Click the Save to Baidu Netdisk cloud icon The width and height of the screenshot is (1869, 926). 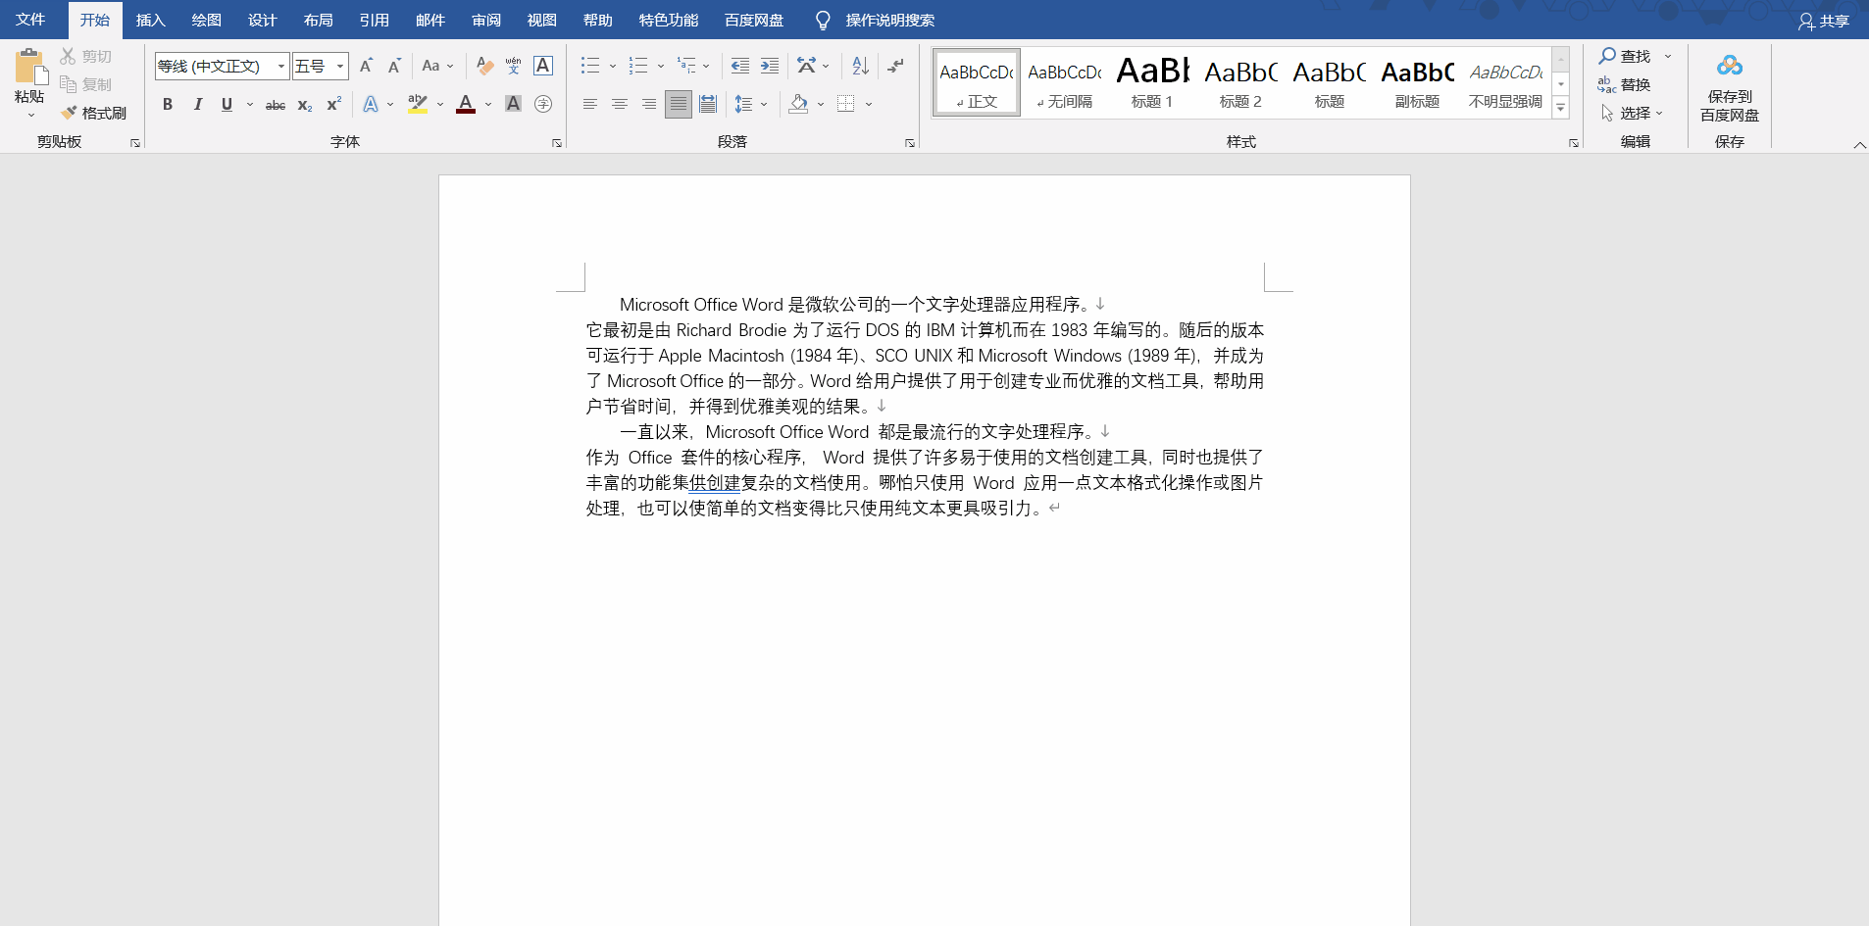tap(1730, 66)
